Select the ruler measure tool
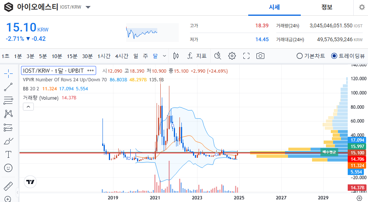The width and height of the screenshot is (368, 202). [x=8, y=186]
